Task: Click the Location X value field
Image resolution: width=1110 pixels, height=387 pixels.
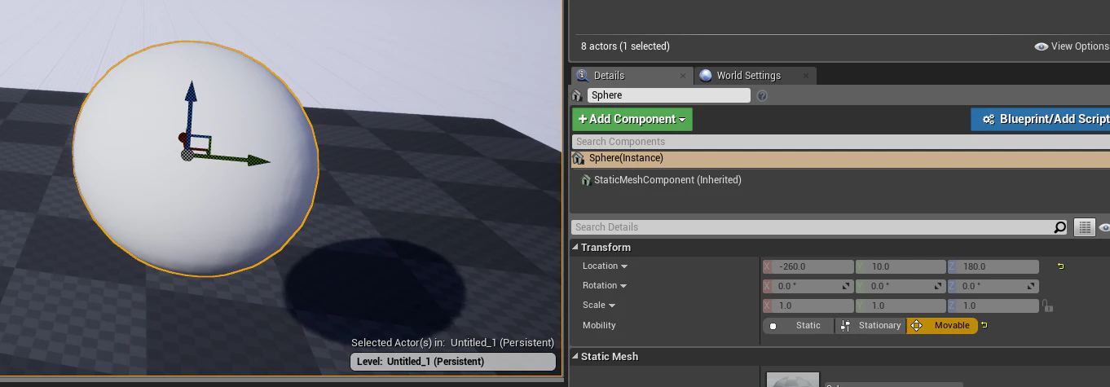Action: click(808, 266)
